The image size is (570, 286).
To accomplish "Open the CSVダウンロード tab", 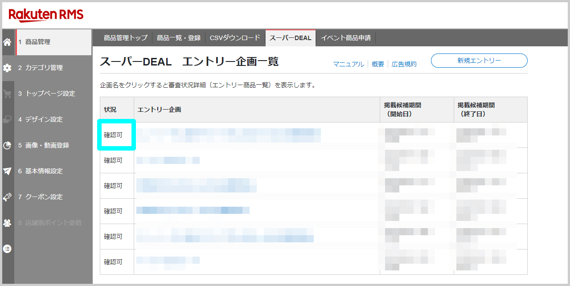I will pyautogui.click(x=235, y=38).
